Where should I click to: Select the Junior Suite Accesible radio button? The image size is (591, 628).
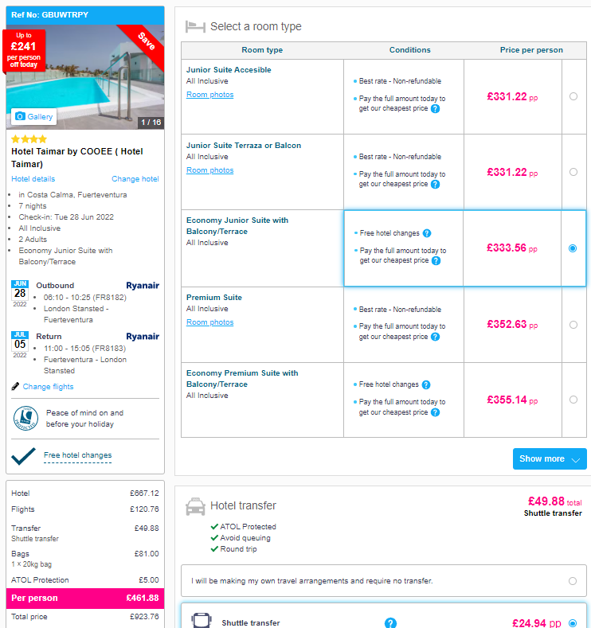click(x=573, y=96)
